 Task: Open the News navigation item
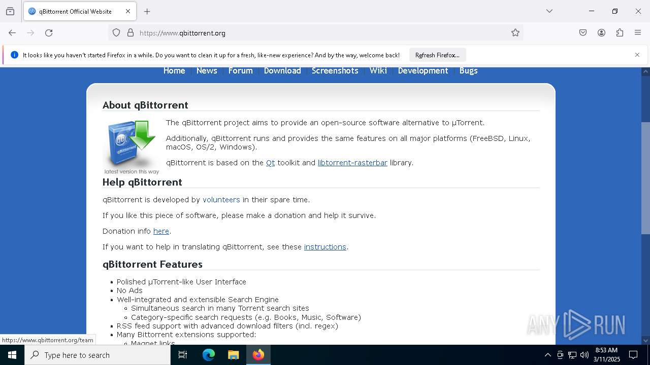pyautogui.click(x=207, y=71)
